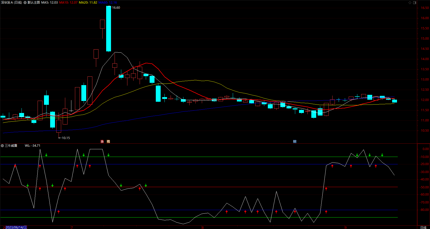This screenshot has height=229, width=430.
Task: Toggle the side panel icon at top-right
Action: (x=415, y=3)
